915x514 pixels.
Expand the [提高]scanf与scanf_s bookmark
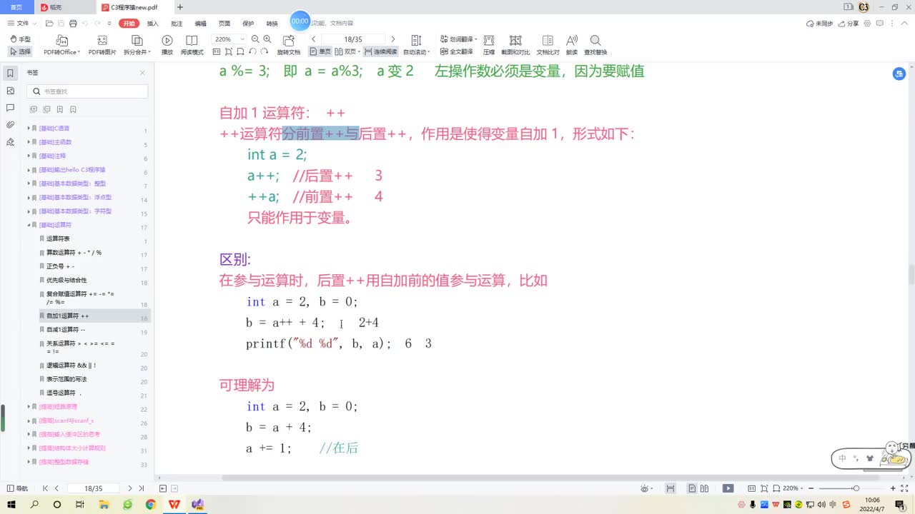coord(29,420)
